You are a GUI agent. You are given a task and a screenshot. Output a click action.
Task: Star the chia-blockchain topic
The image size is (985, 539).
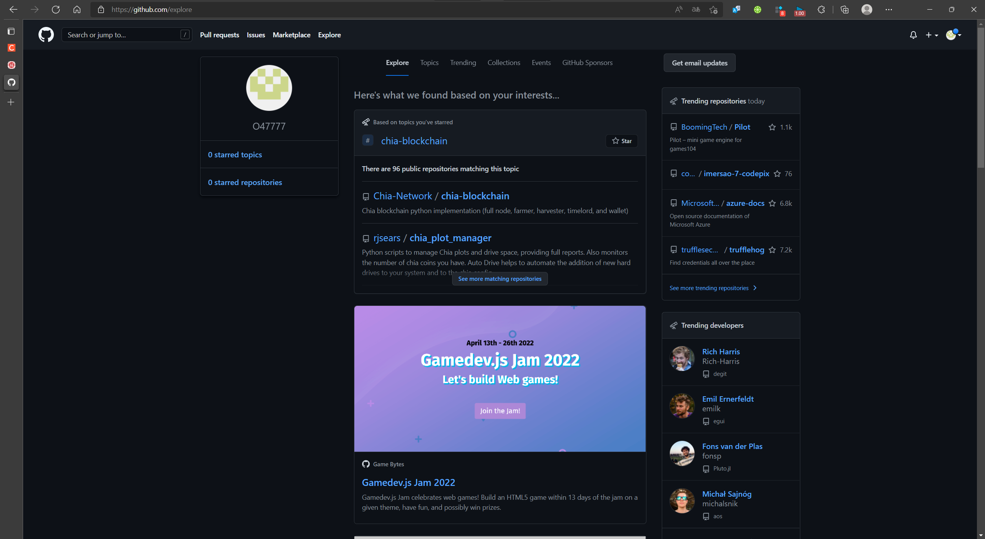tap(621, 141)
